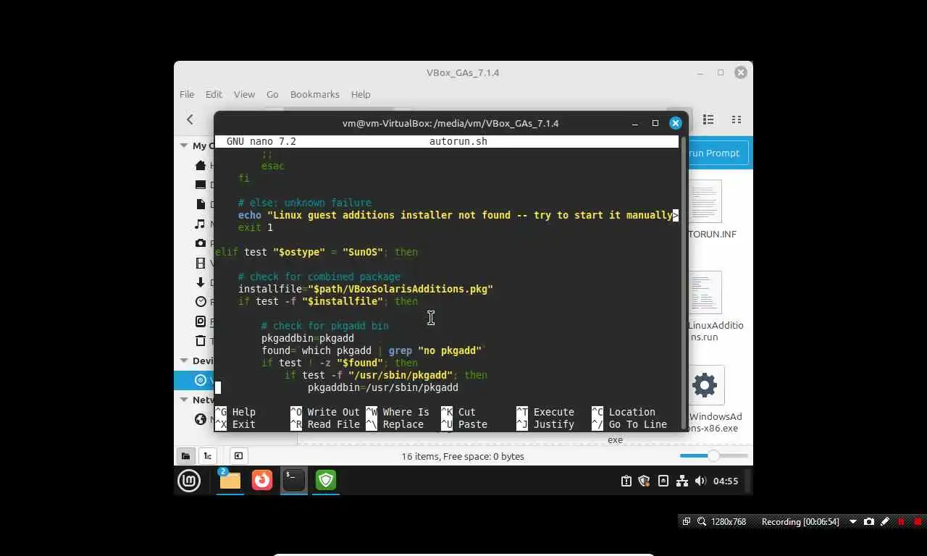Open the update manager shield tray icon
This screenshot has height=556, width=927.
click(x=644, y=481)
